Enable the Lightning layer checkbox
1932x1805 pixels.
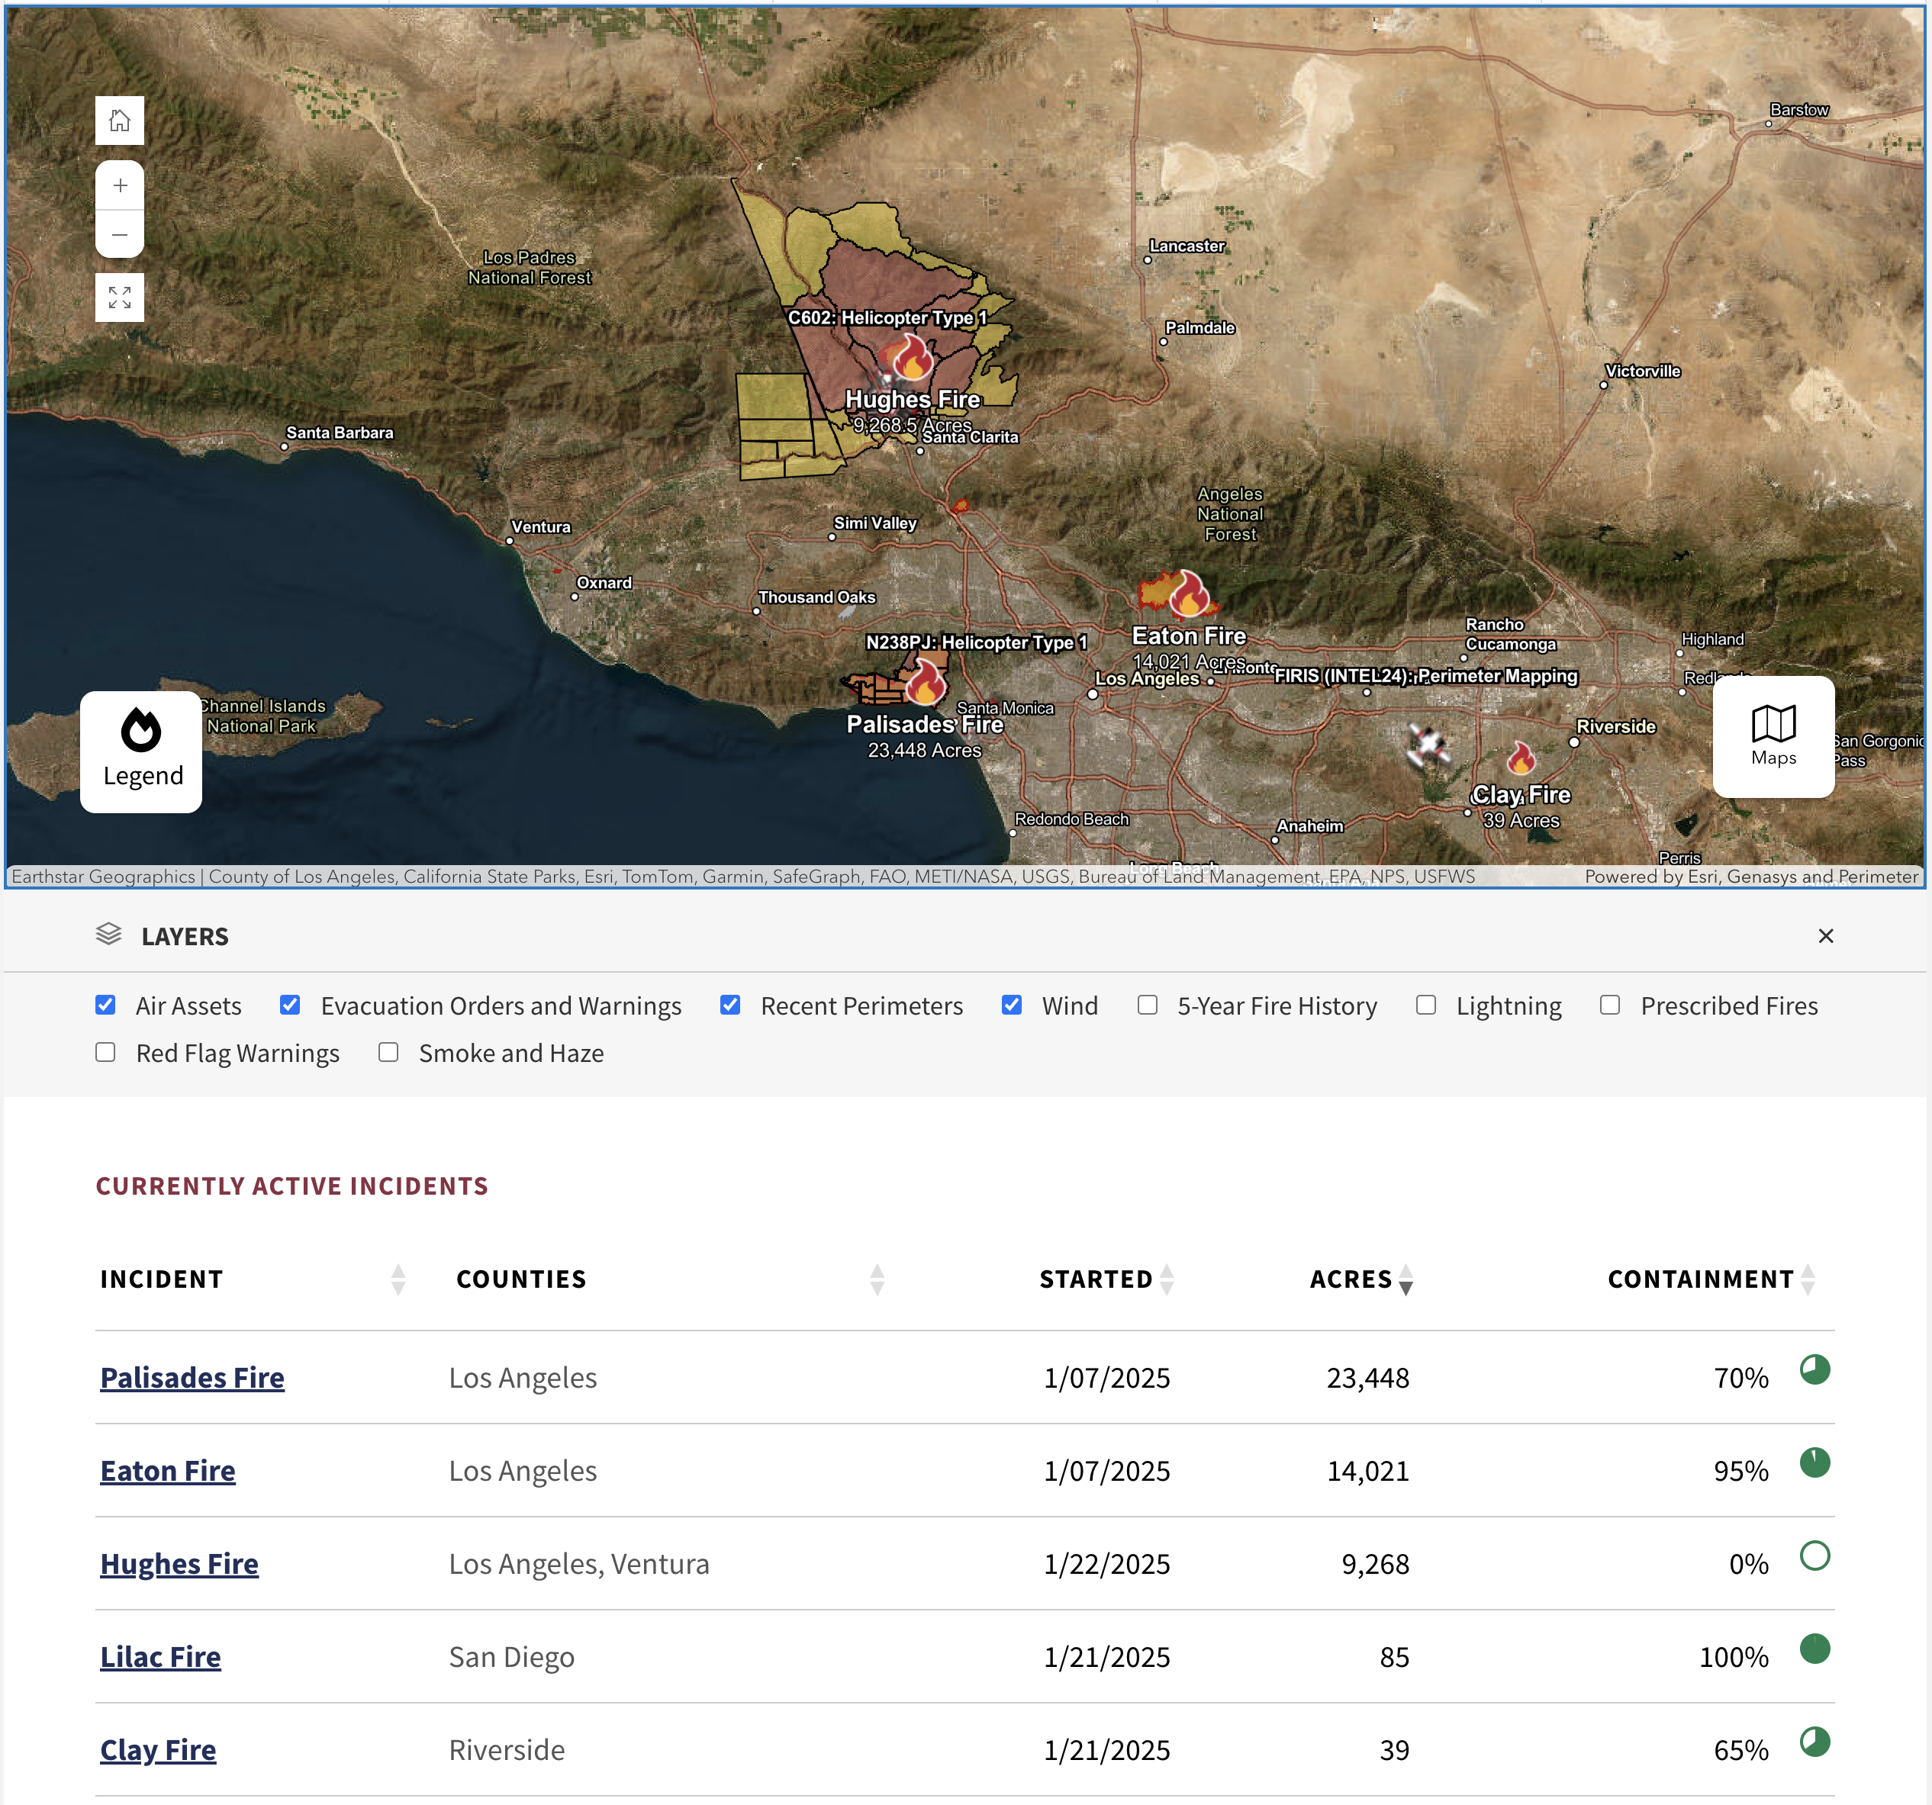(x=1425, y=1005)
